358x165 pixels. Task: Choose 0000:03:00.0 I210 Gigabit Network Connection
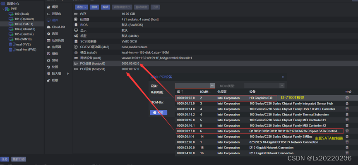[x=267, y=148]
